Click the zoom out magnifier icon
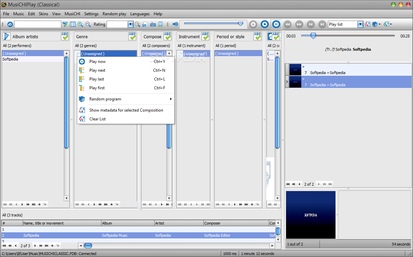The width and height of the screenshot is (413, 257). point(88,24)
